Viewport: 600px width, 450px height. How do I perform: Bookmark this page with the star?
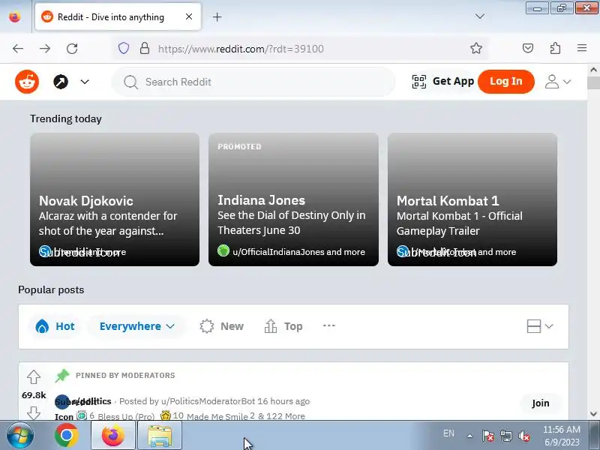[x=476, y=48]
